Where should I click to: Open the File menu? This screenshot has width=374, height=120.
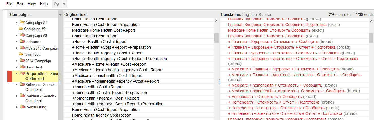[9, 4]
